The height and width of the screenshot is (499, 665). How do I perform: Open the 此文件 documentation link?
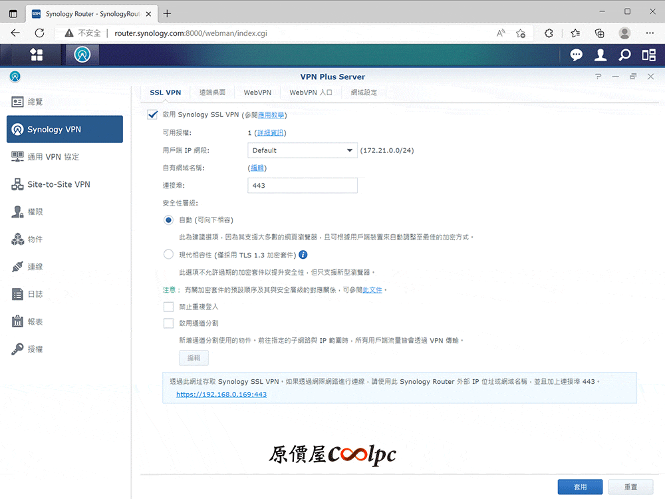[x=372, y=290]
